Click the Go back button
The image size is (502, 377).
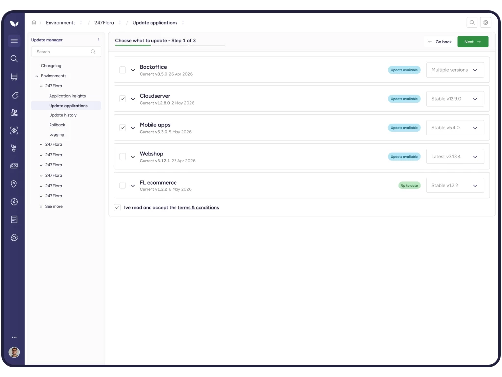coord(440,42)
